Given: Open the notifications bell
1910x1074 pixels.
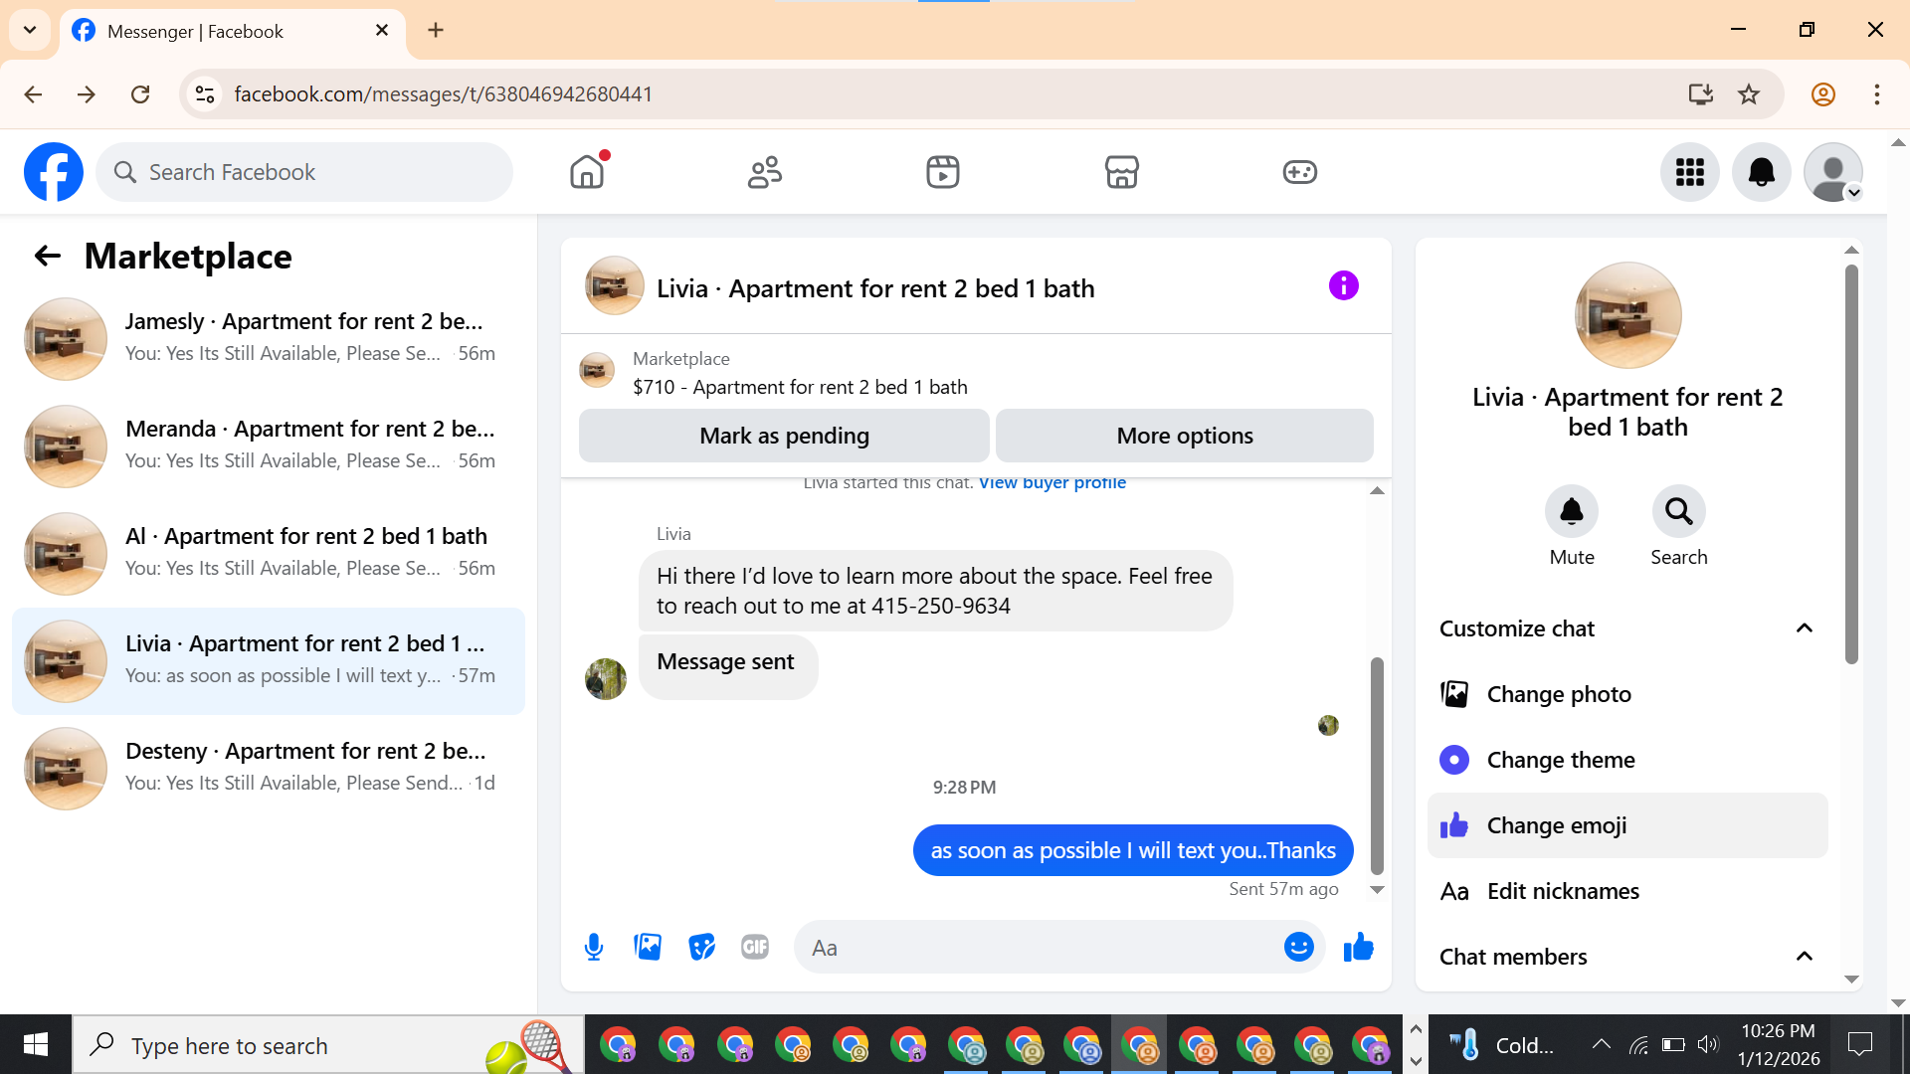Looking at the screenshot, I should [1761, 172].
